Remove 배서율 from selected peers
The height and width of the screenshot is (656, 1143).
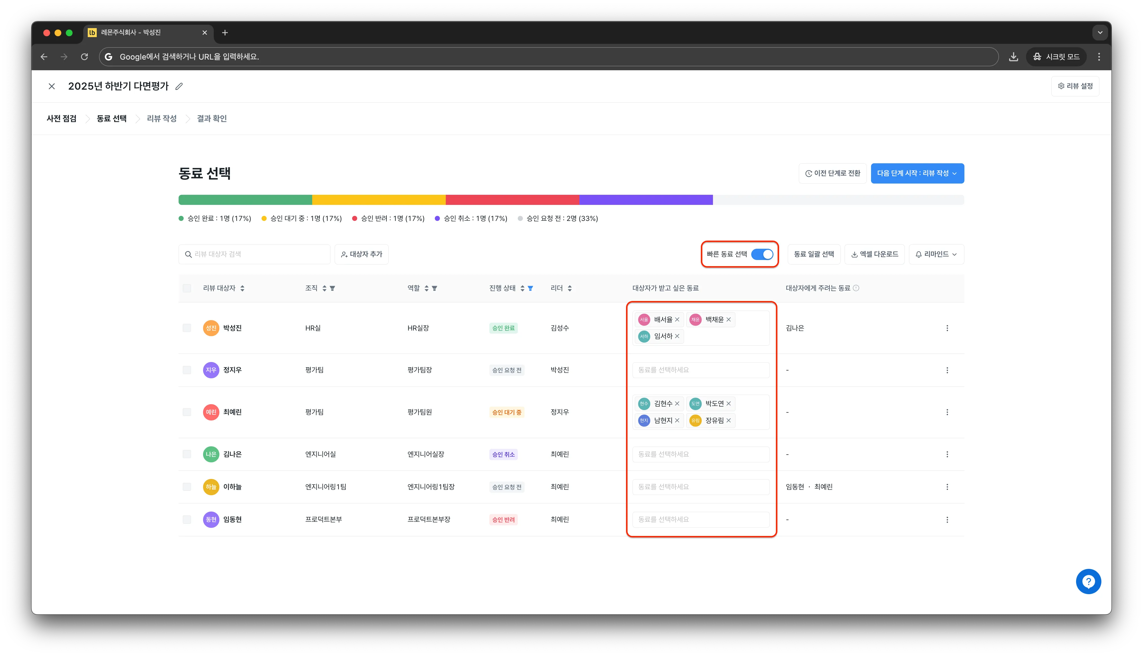[677, 320]
